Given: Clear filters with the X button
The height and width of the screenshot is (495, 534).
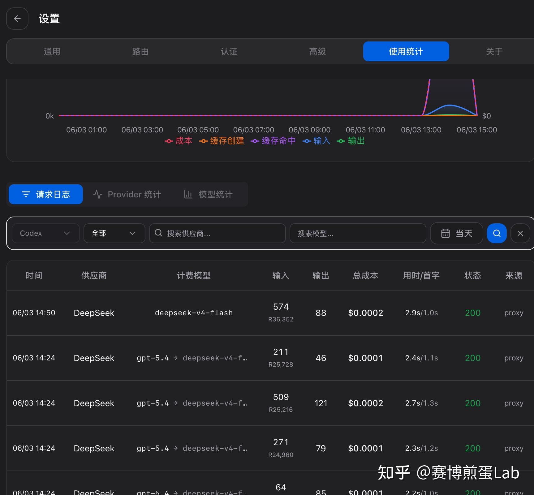Looking at the screenshot, I should [x=520, y=233].
